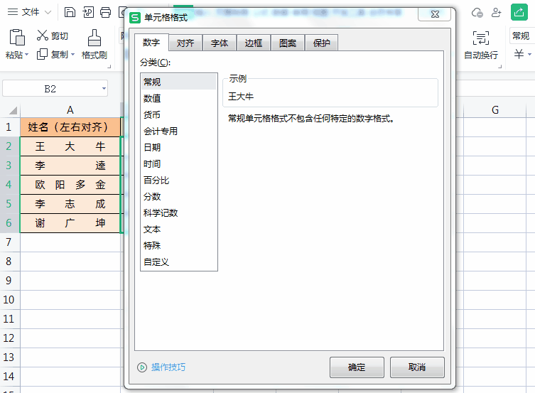Click the 常规 number format box in ribbon
Image resolution: width=535 pixels, height=393 pixels.
pos(522,36)
